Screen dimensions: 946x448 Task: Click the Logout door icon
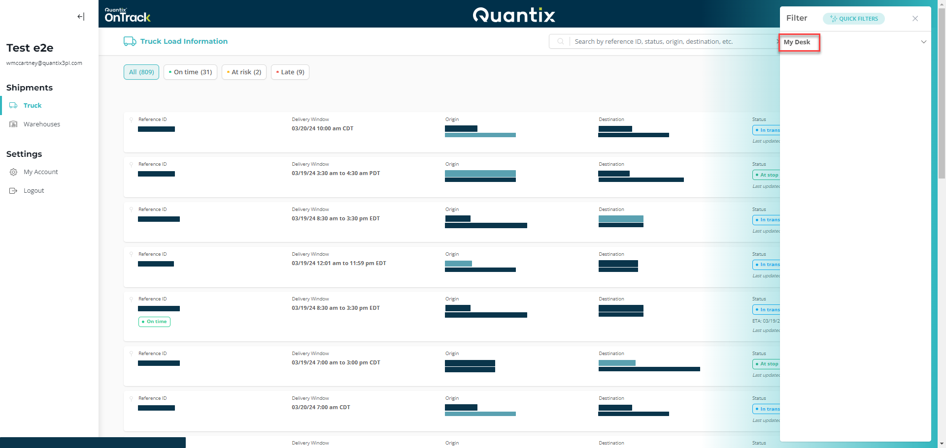(13, 190)
